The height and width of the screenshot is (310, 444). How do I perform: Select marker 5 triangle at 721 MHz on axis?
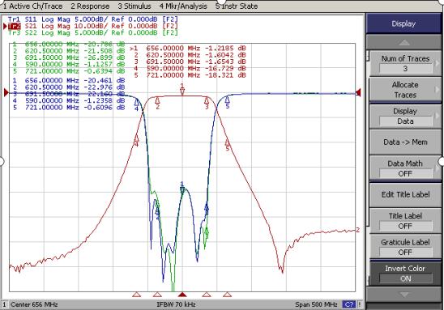coord(227,295)
